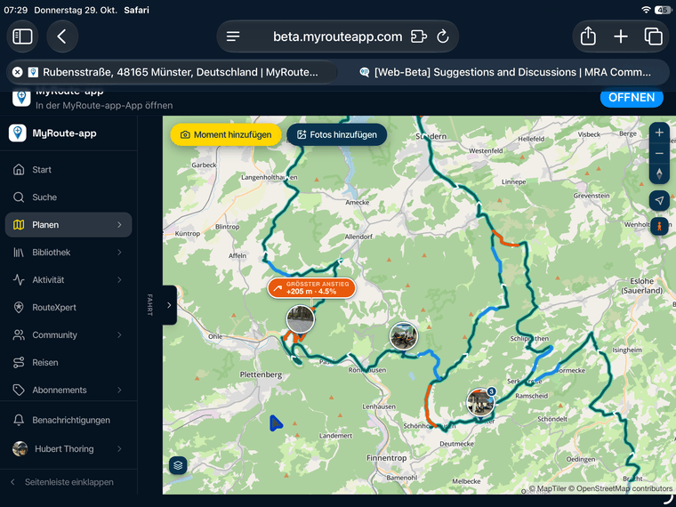
Task: Zoom in on the map
Action: click(x=659, y=133)
